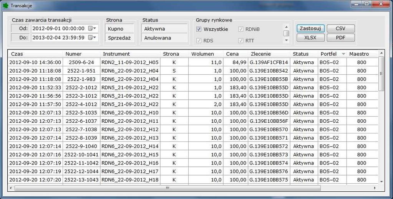
Task: Select transaction number 2522-1-951
Action: 81,71
